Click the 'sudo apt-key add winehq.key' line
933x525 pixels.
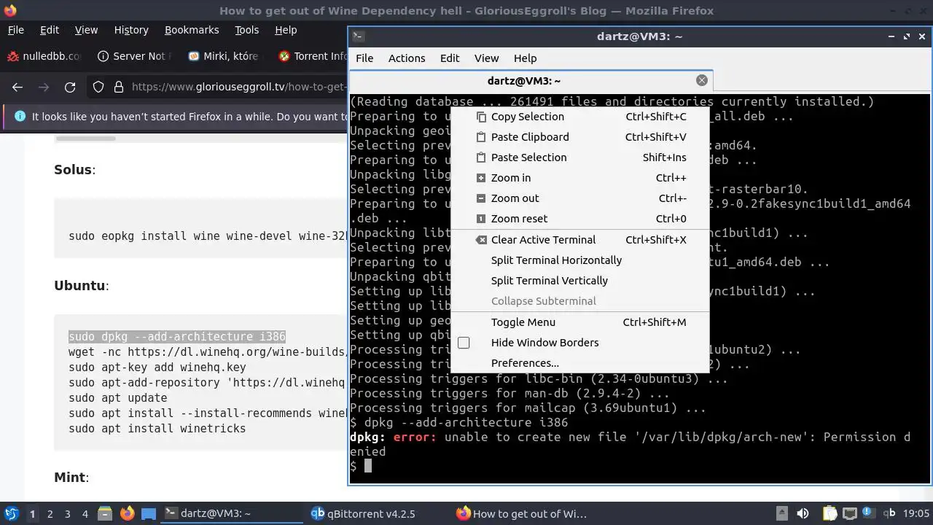point(157,367)
